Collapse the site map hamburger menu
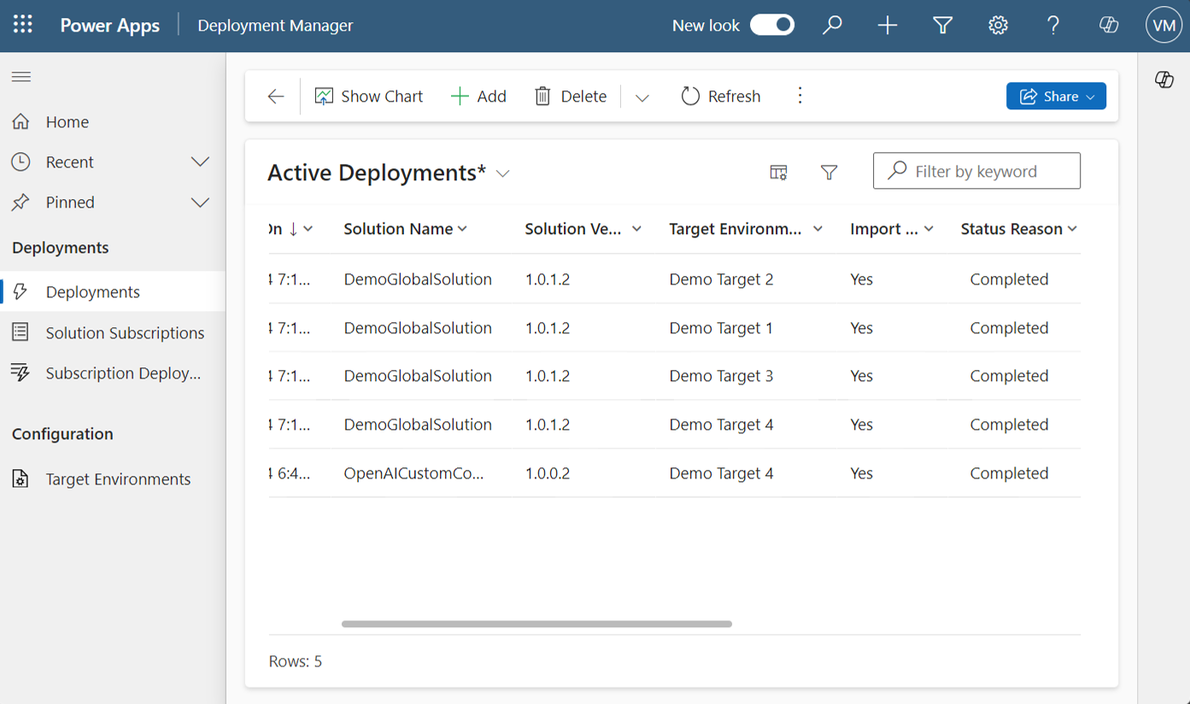This screenshot has width=1190, height=704. point(21,77)
